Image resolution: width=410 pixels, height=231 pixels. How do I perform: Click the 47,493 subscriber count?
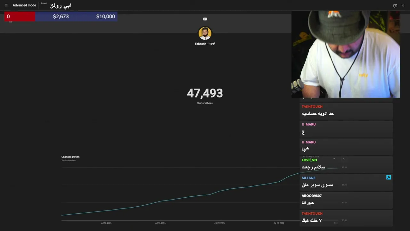[205, 93]
